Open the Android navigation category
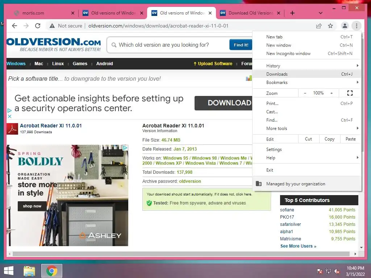 click(x=105, y=64)
